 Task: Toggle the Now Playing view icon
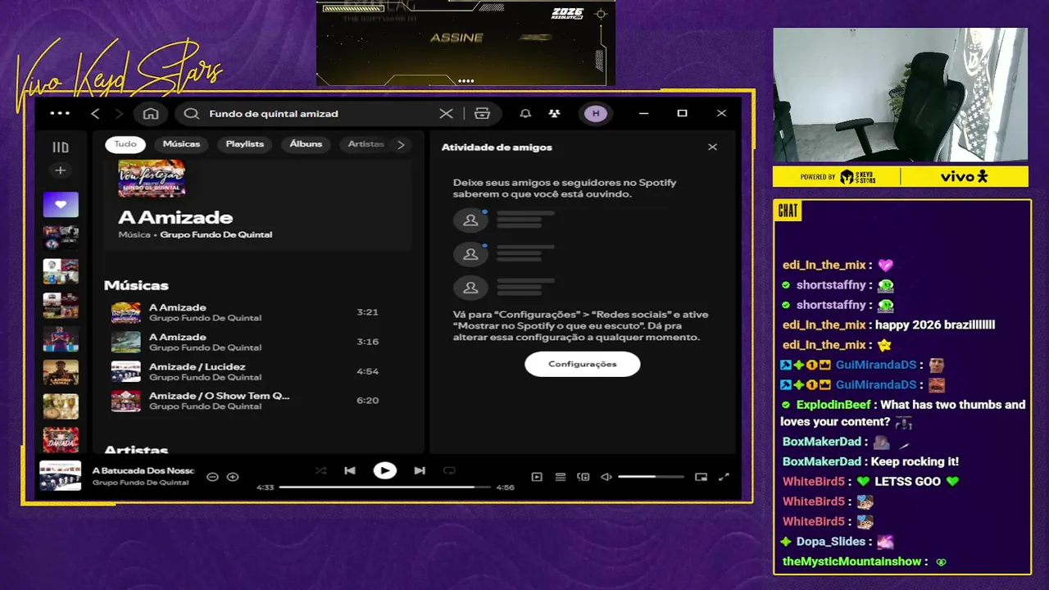(x=537, y=477)
